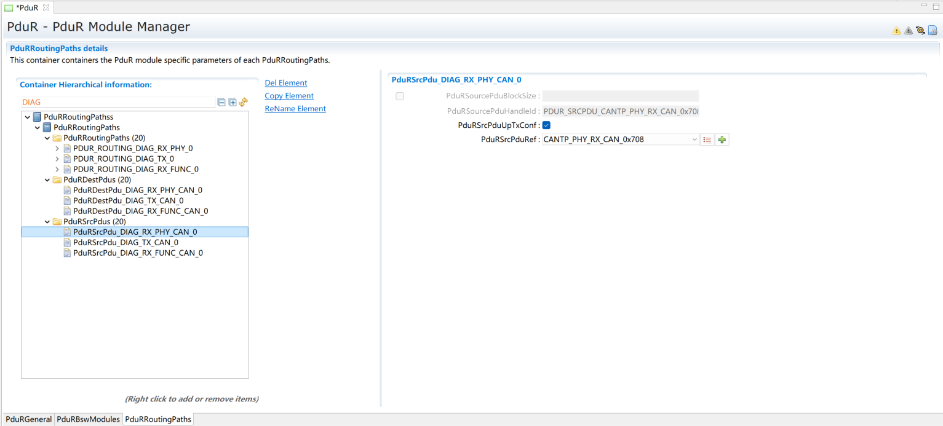
Task: Click the gear with arrows sync icon
Action: [x=920, y=30]
